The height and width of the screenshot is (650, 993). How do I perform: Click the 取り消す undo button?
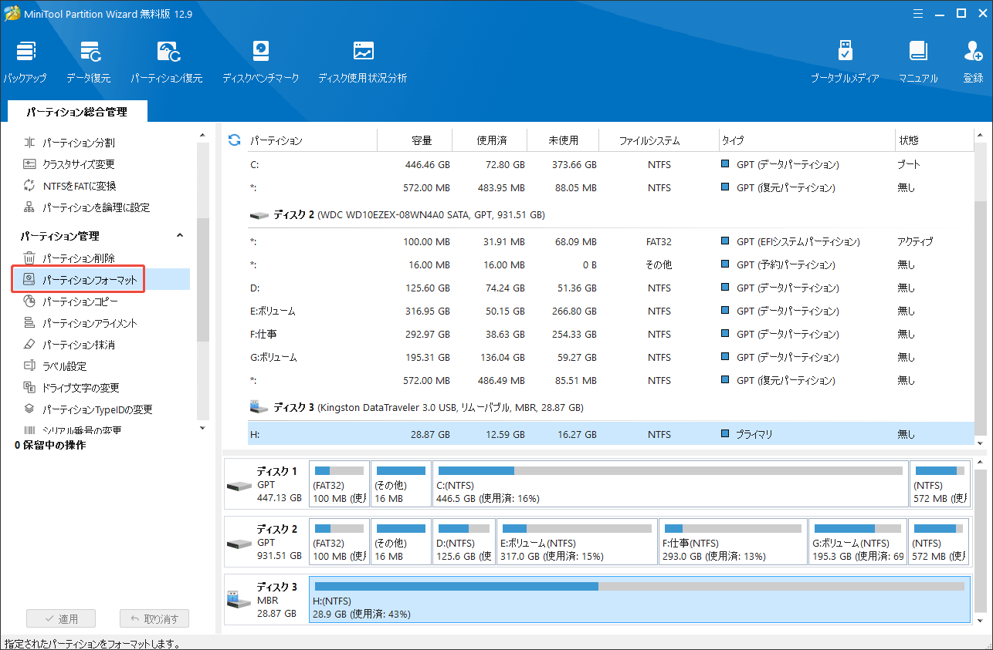[x=154, y=618]
